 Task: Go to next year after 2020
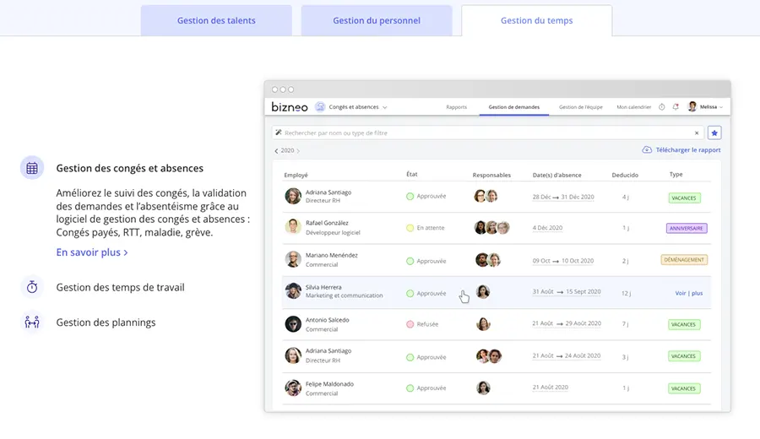(298, 150)
